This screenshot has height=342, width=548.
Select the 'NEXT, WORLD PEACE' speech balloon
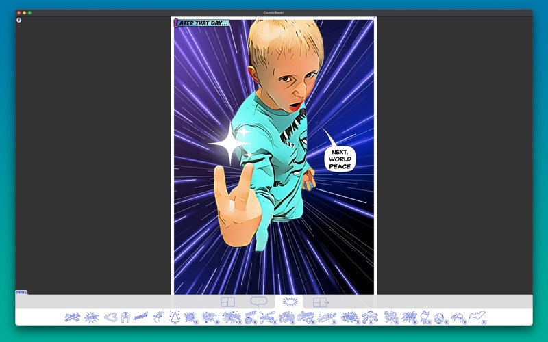(x=340, y=159)
